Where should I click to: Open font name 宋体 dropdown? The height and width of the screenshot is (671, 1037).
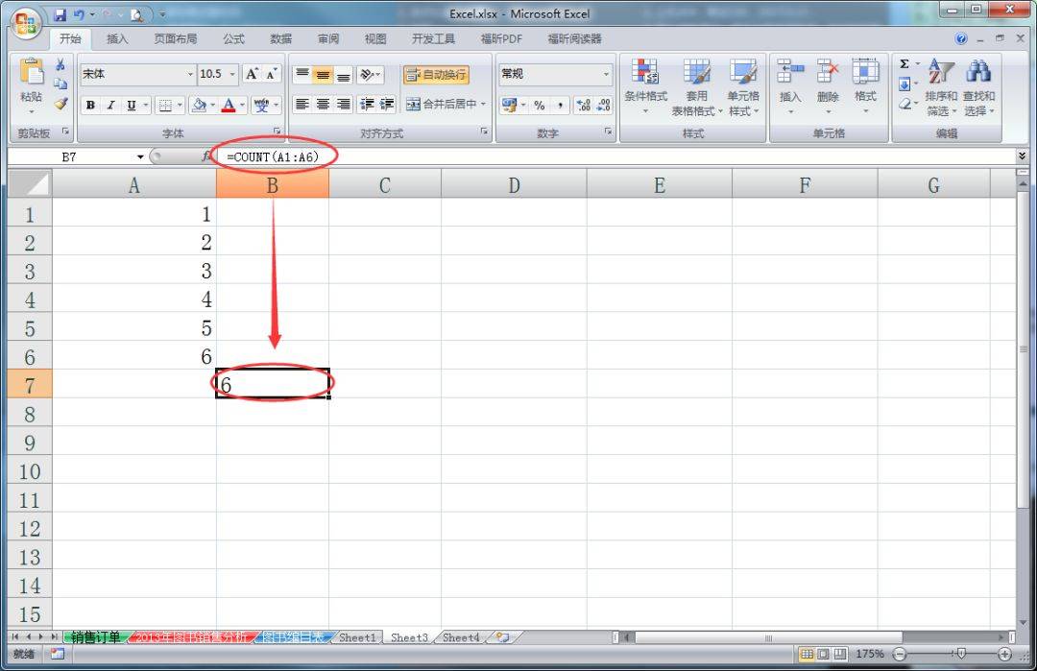(190, 74)
